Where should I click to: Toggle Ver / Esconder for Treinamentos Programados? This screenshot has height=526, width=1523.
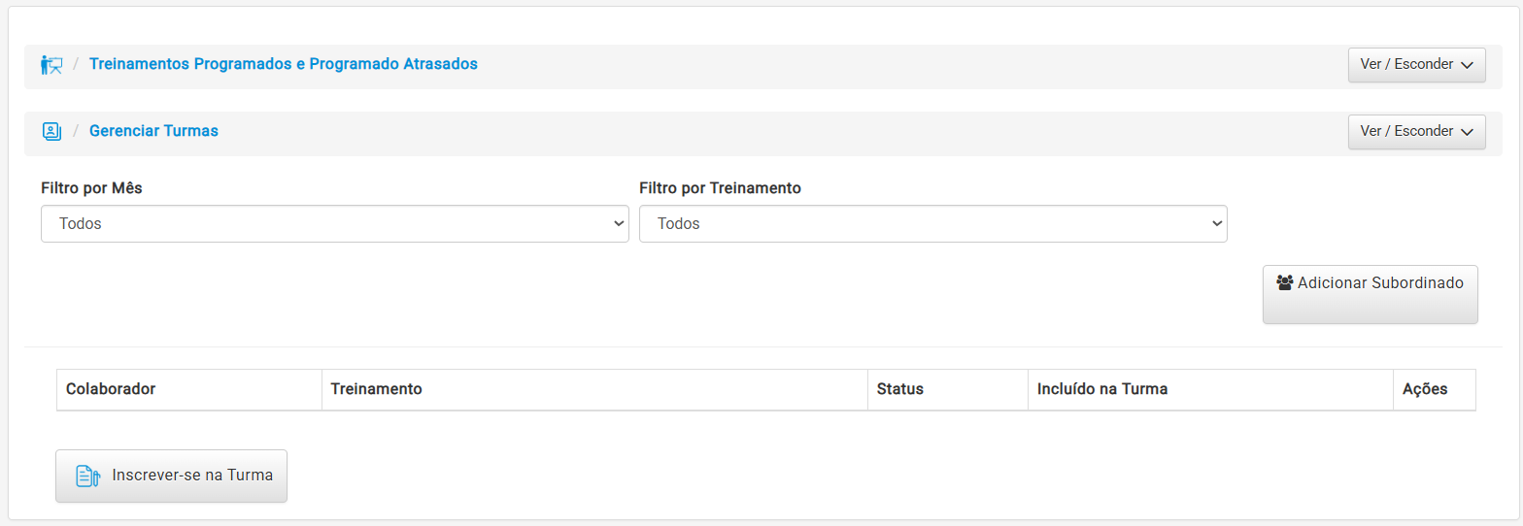[1416, 65]
